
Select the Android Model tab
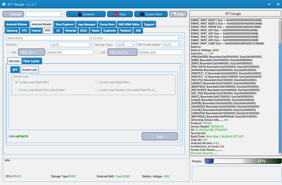41,24
